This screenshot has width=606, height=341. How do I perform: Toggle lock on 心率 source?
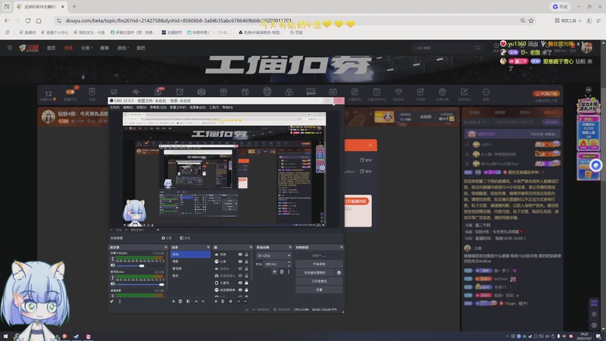(246, 261)
